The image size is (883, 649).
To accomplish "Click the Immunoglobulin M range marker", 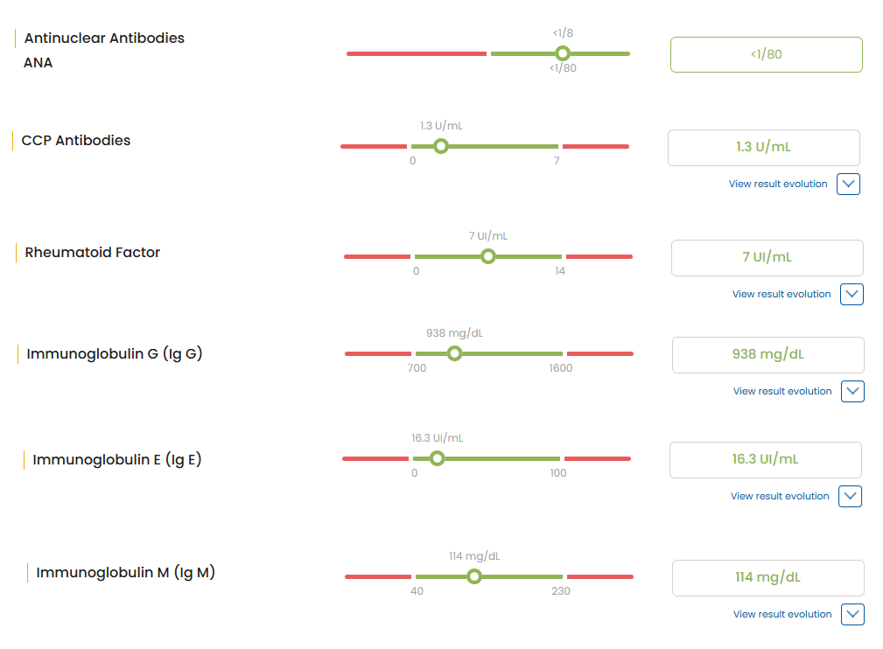I will [x=474, y=576].
